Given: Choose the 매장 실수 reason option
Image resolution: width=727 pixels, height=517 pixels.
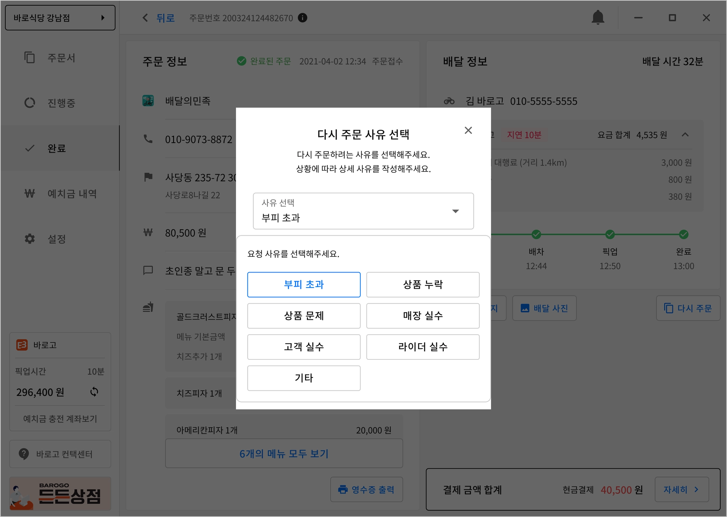Looking at the screenshot, I should pyautogui.click(x=422, y=316).
